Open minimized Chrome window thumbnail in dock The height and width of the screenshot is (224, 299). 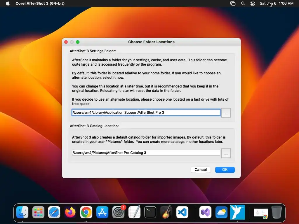click(261, 213)
